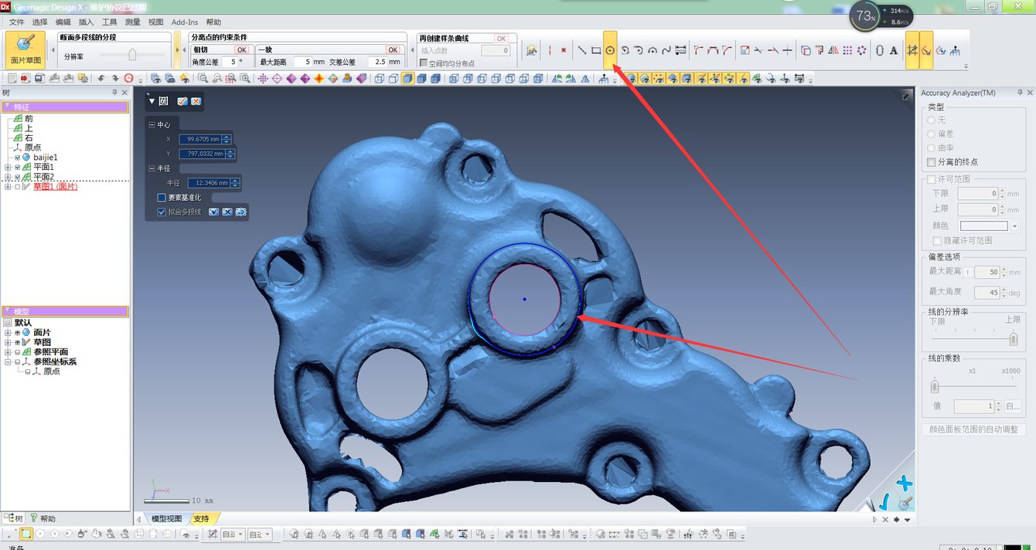Click the fit-polyline accept checkmark icon
Viewport: 1036px width, 550px height.
[213, 212]
